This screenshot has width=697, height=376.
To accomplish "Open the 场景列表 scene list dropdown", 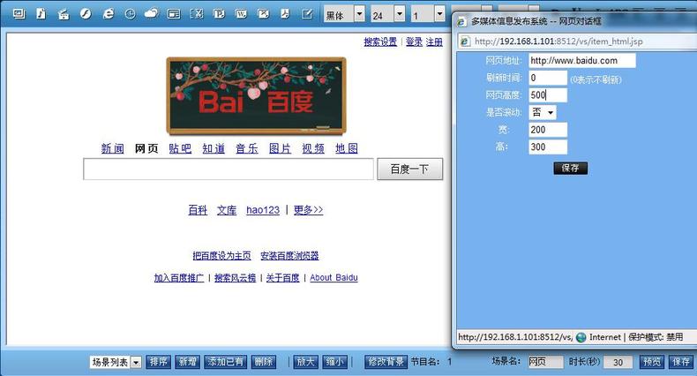I will tap(116, 362).
